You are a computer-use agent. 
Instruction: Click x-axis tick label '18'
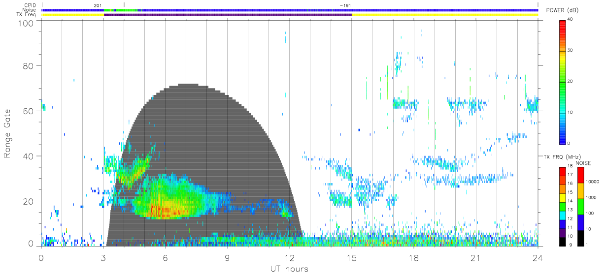413,257
